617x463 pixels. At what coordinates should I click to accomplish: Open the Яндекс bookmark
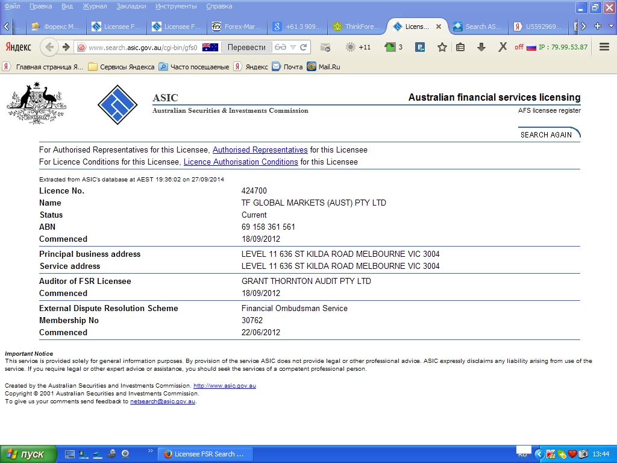tap(251, 66)
